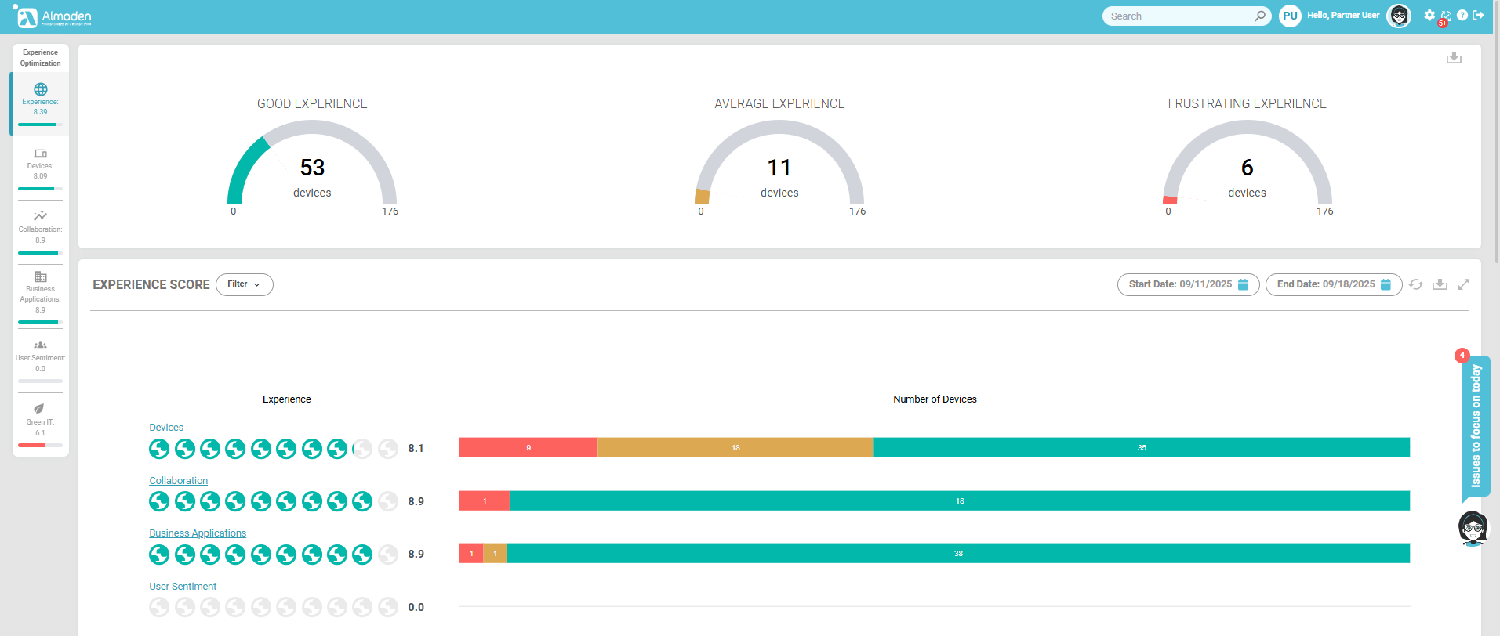Expand the Filter dropdown
The height and width of the screenshot is (636, 1500).
244,284
